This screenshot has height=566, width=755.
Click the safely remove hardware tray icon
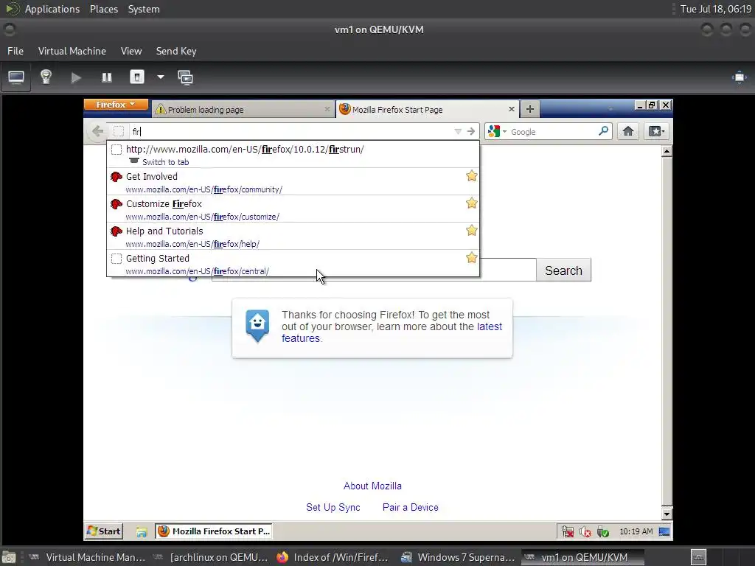click(x=602, y=532)
